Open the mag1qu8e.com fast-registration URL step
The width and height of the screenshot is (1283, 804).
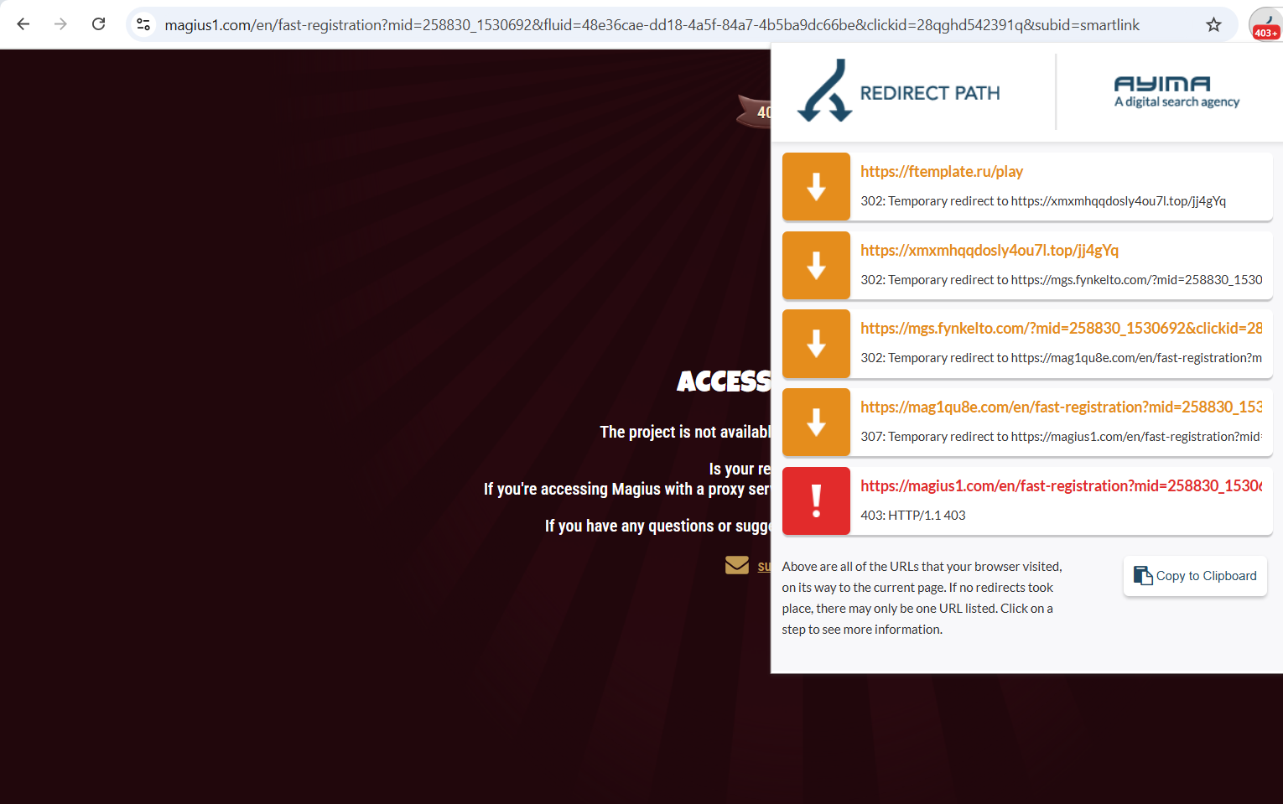[1061, 407]
